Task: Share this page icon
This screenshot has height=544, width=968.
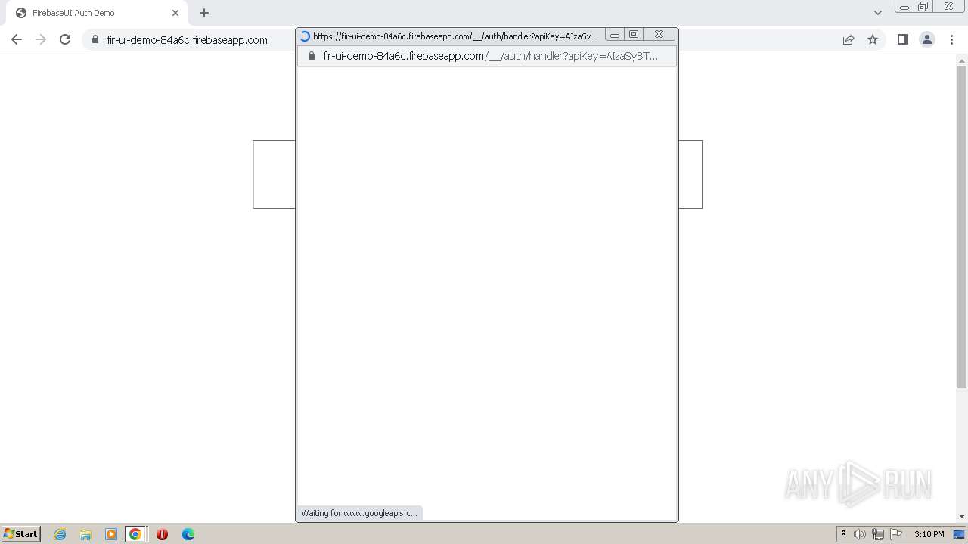Action: (849, 39)
